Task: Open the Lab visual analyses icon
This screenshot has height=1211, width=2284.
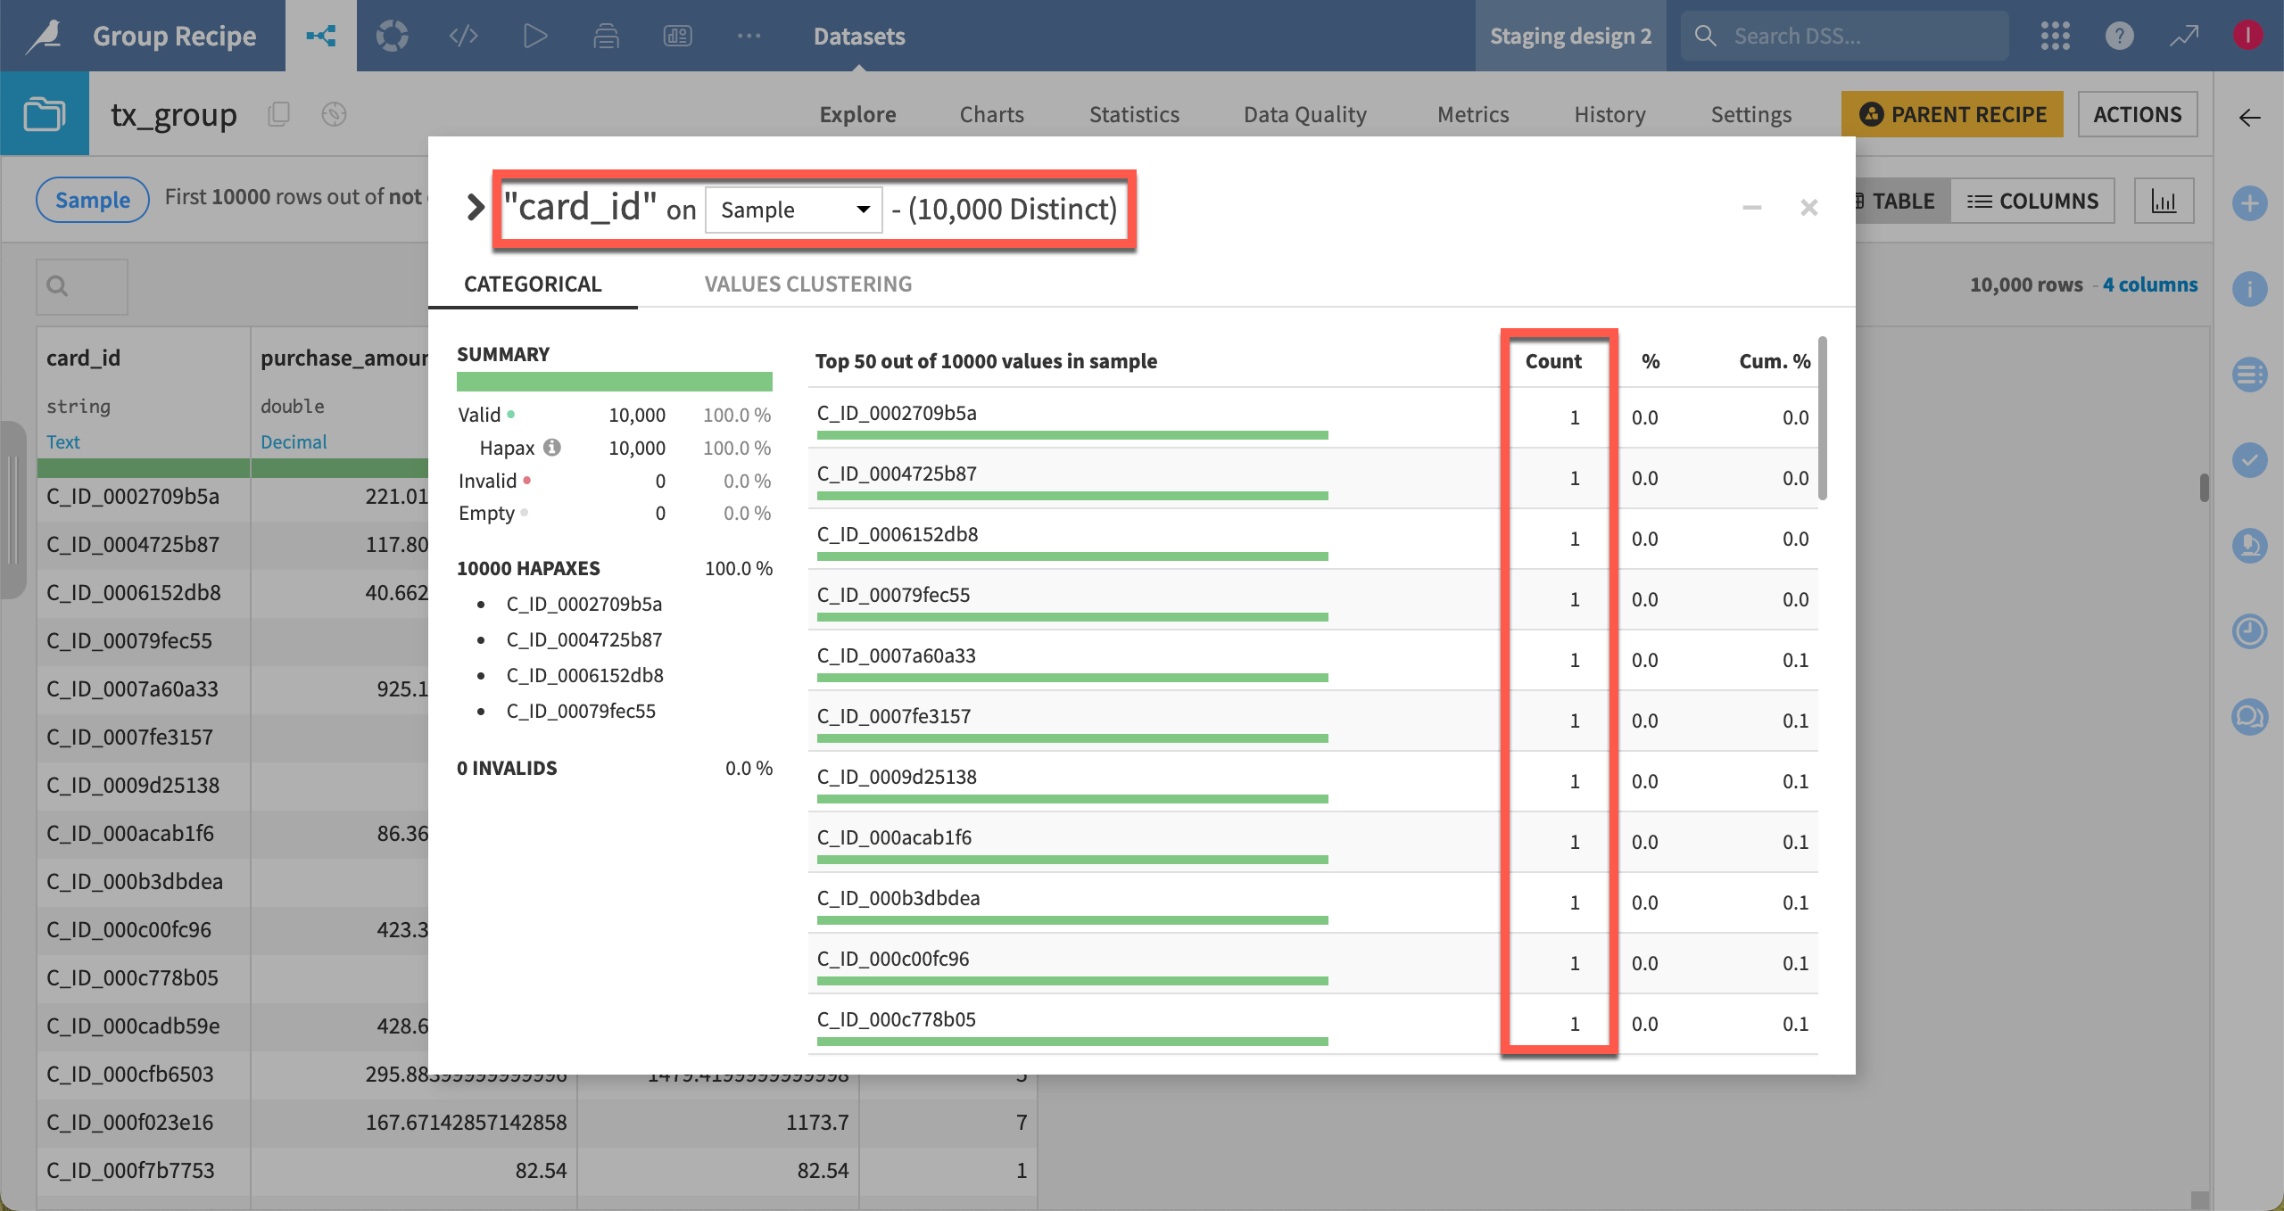Action: 391,36
